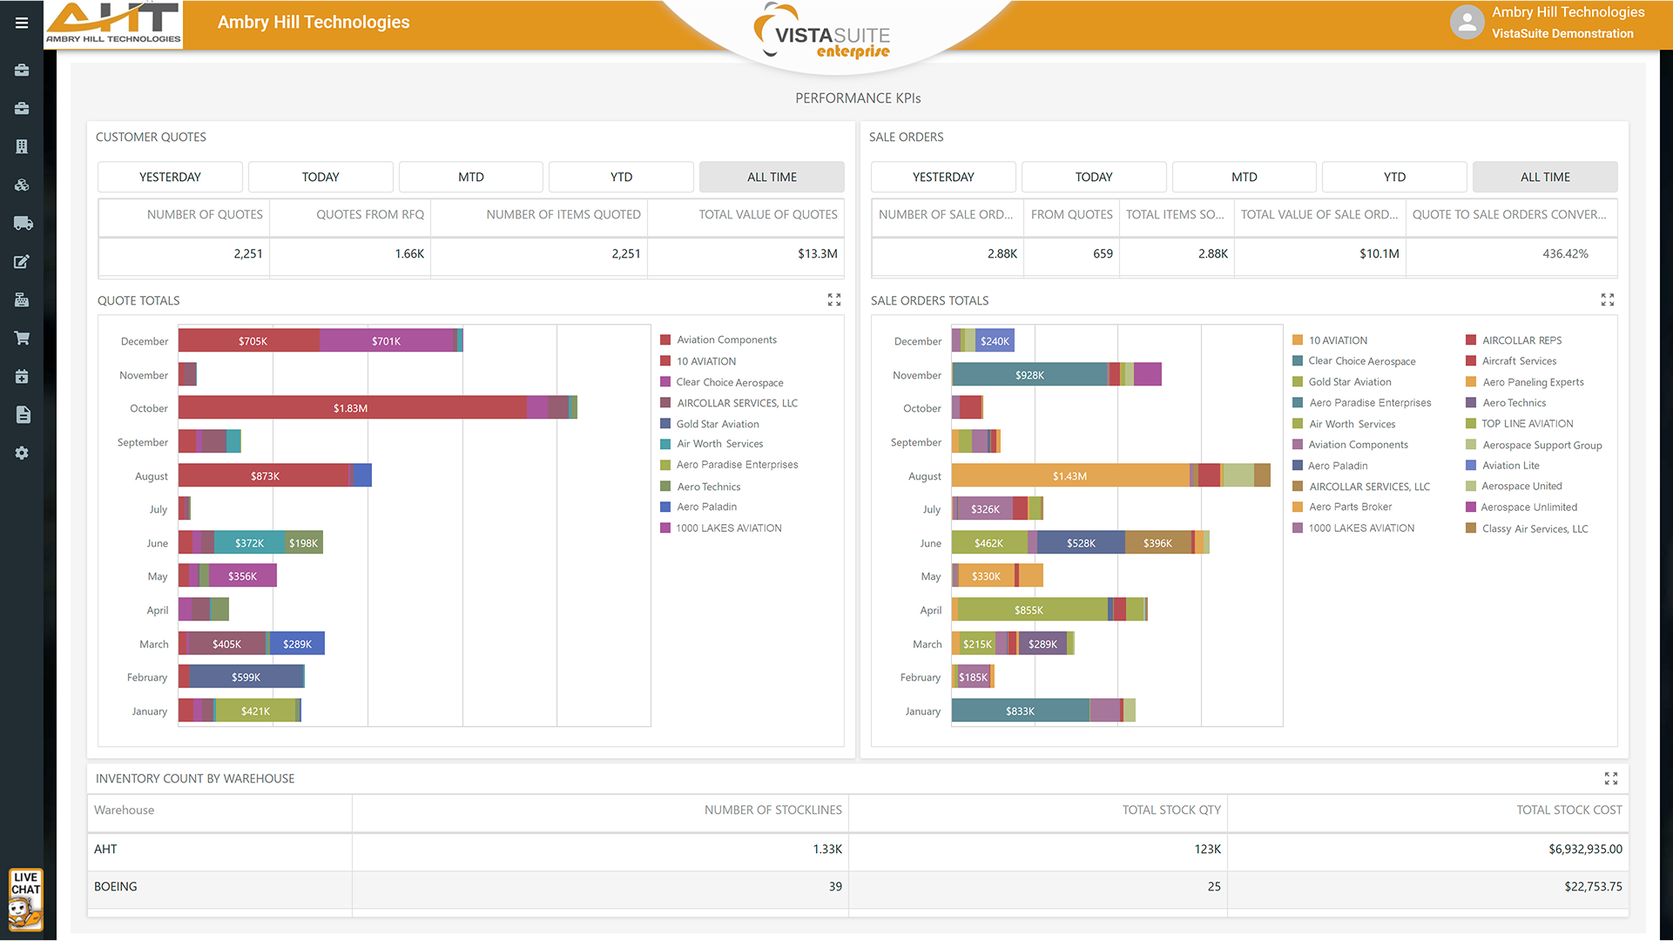The height and width of the screenshot is (941, 1673).
Task: Expand Inventory Count by Warehouse panel
Action: 1610,778
